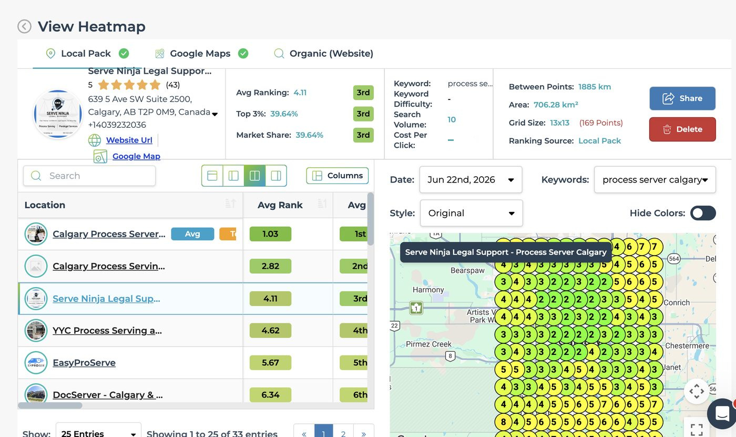Viewport: 736px width, 437px height.
Task: Select the even split layout icon
Action: coord(254,176)
